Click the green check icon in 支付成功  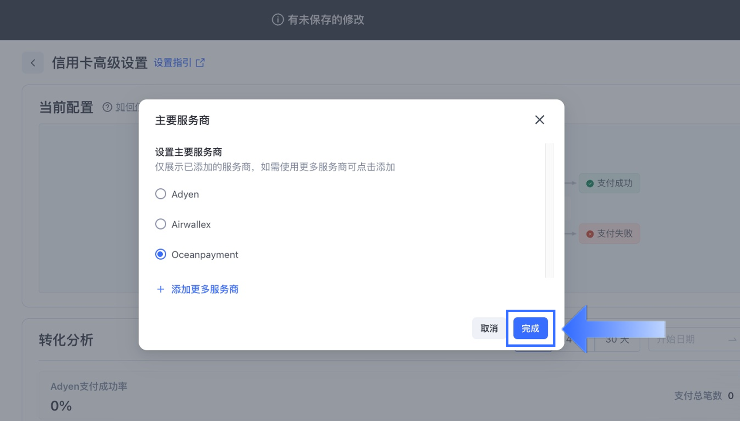click(x=590, y=184)
